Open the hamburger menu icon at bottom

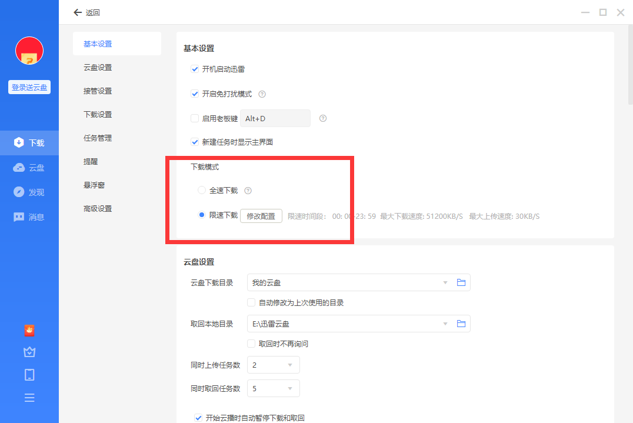[x=29, y=398]
